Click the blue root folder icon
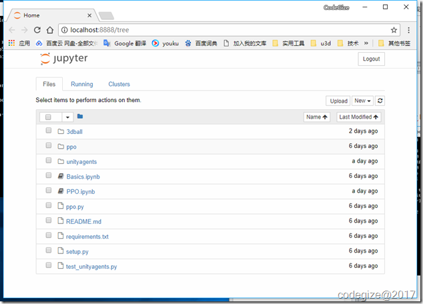 80,117
